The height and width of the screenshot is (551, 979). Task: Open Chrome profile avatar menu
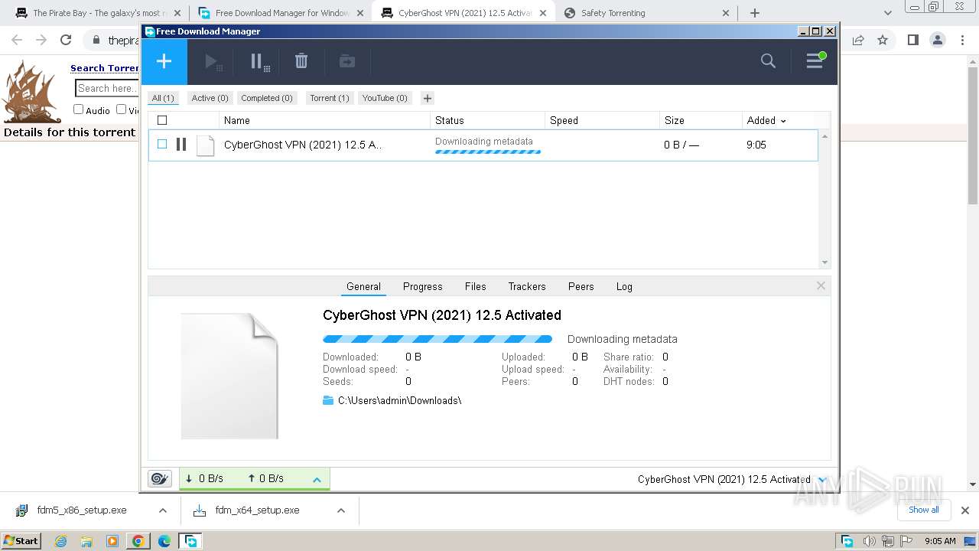(938, 40)
